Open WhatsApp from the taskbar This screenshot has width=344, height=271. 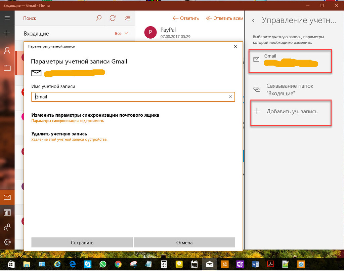[103, 264]
